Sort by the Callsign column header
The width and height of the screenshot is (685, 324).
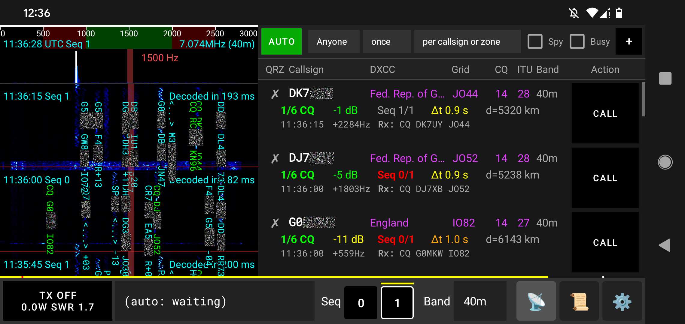(306, 69)
